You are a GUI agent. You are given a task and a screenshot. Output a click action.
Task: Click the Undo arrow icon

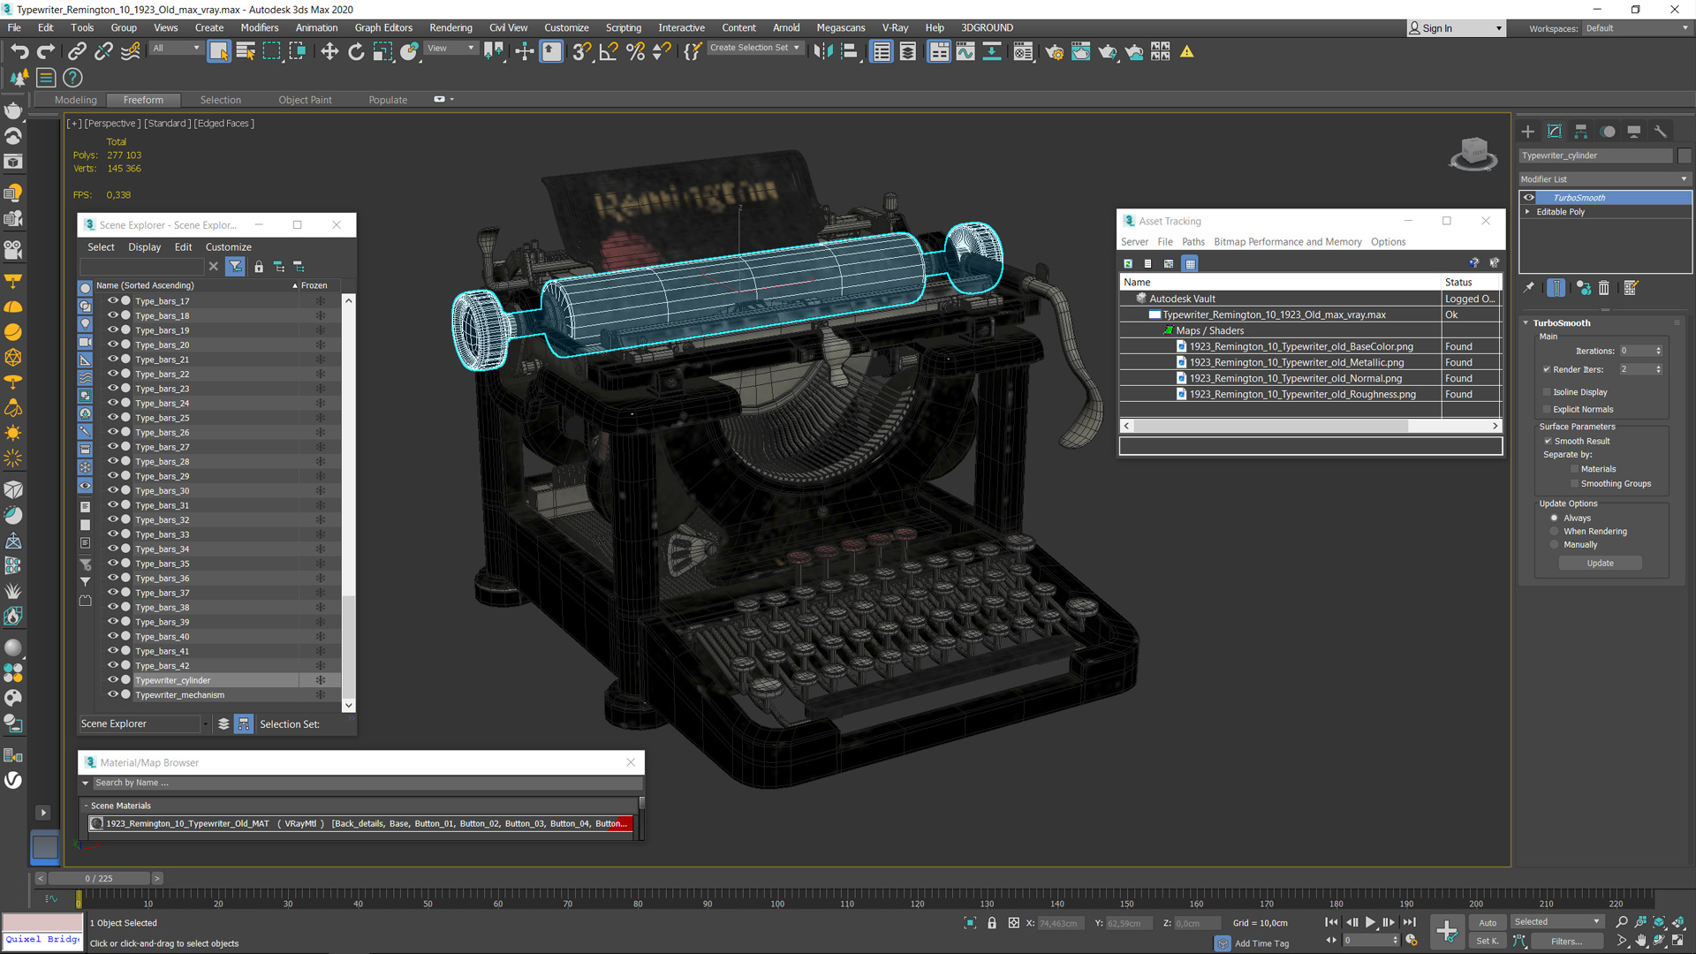(x=19, y=52)
